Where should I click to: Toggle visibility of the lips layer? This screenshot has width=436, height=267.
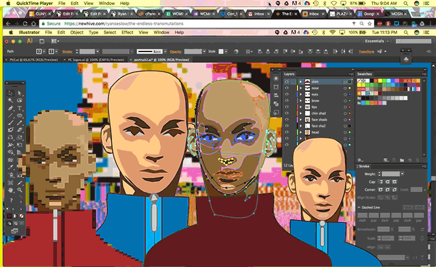click(287, 107)
